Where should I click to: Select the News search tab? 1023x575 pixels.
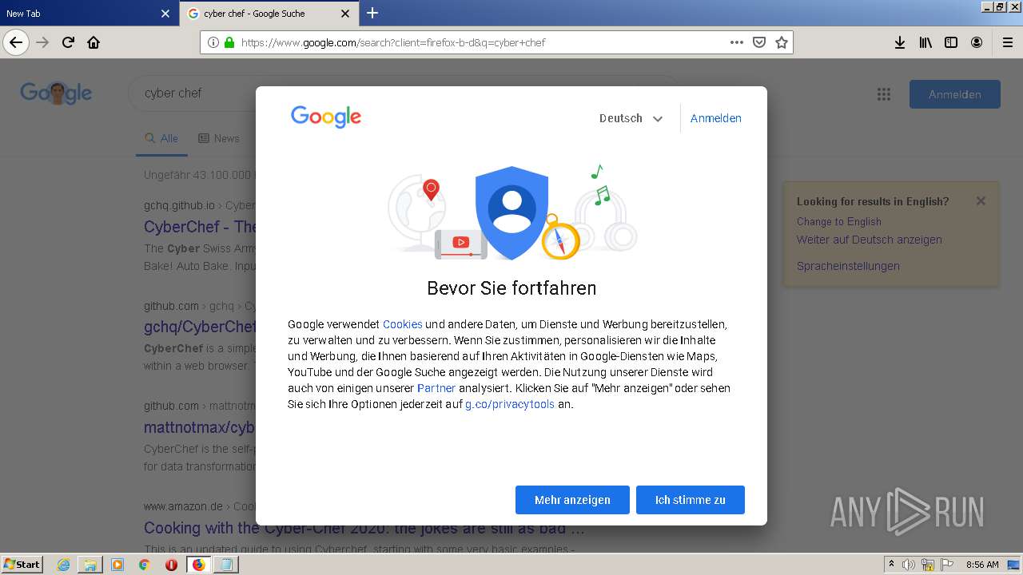tap(219, 138)
